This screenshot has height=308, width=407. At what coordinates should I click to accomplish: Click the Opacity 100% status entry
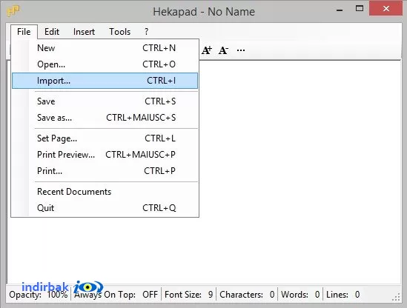(39, 295)
